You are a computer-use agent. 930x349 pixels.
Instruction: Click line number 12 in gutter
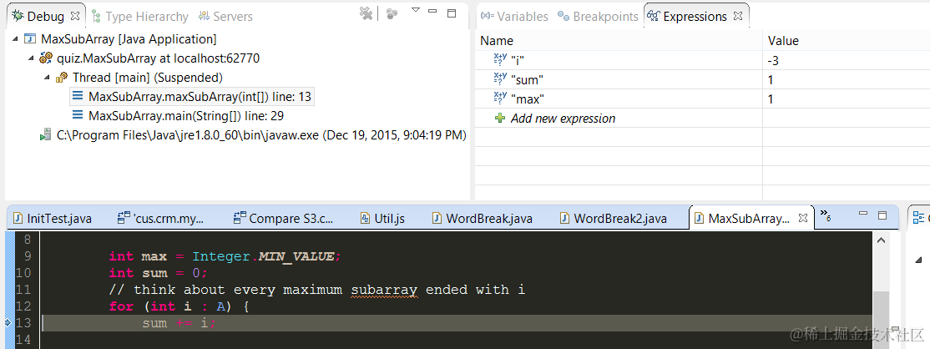[x=23, y=306]
